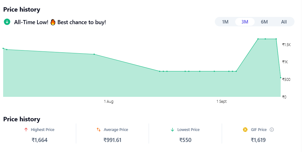Click the red highest price arrow icon

coord(26,130)
